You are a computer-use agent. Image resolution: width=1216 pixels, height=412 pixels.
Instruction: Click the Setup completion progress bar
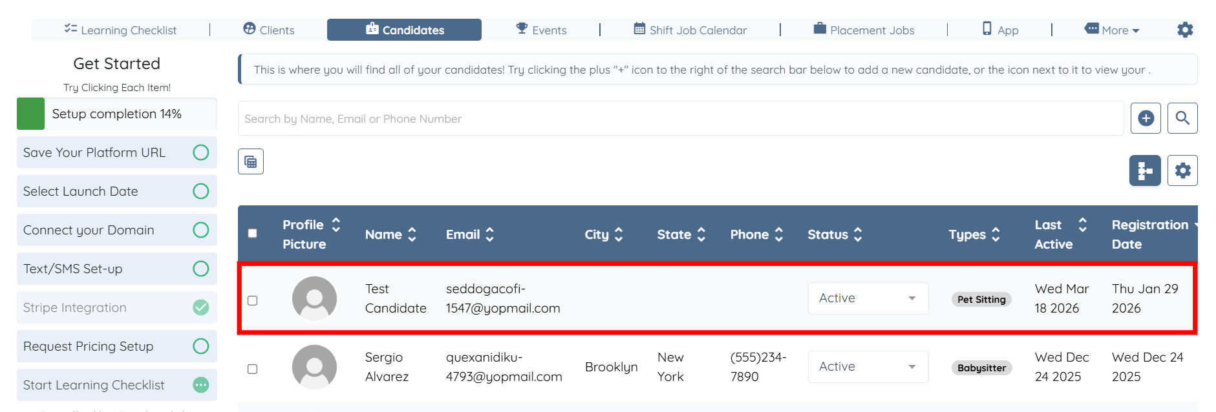[116, 114]
